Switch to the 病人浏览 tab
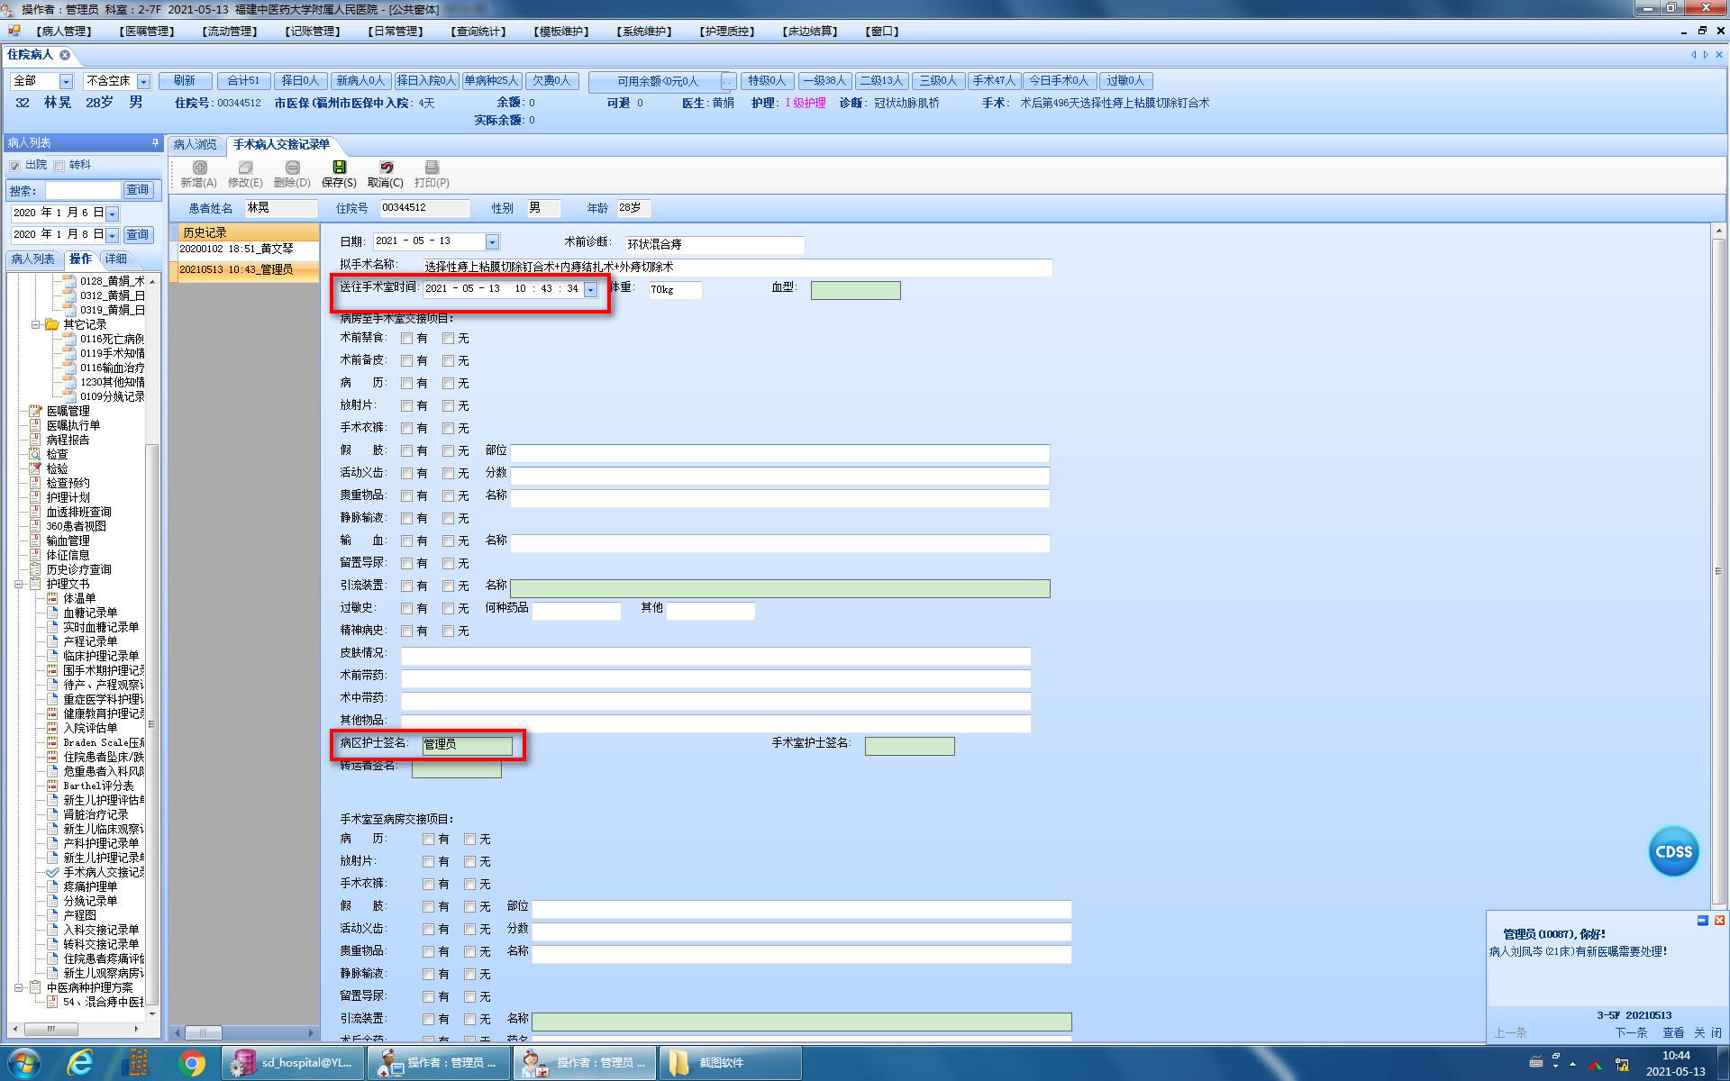 [x=196, y=145]
